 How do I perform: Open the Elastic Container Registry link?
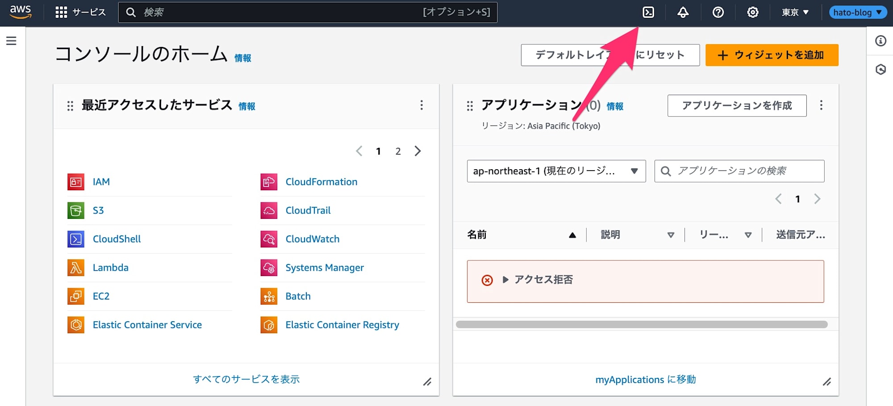(x=342, y=325)
